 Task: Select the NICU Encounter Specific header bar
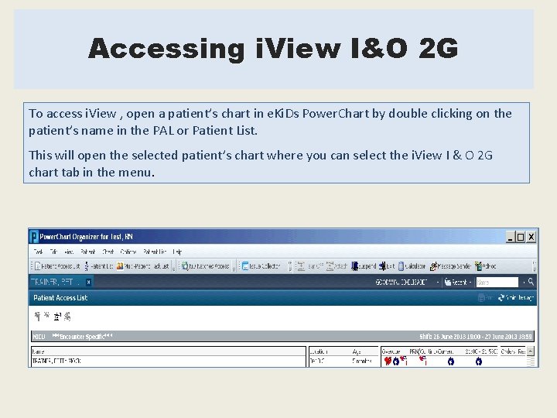point(282,336)
